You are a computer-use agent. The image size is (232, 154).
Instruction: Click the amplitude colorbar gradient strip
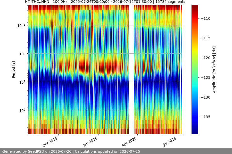pos(195,70)
